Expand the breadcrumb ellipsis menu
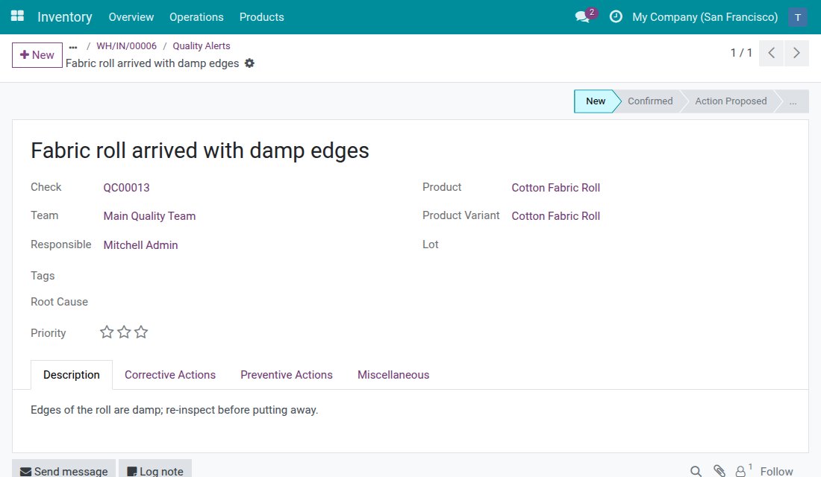The width and height of the screenshot is (821, 477). (x=73, y=46)
